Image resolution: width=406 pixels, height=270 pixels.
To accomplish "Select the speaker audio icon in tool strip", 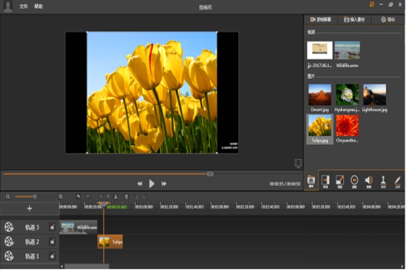I will 369,180.
